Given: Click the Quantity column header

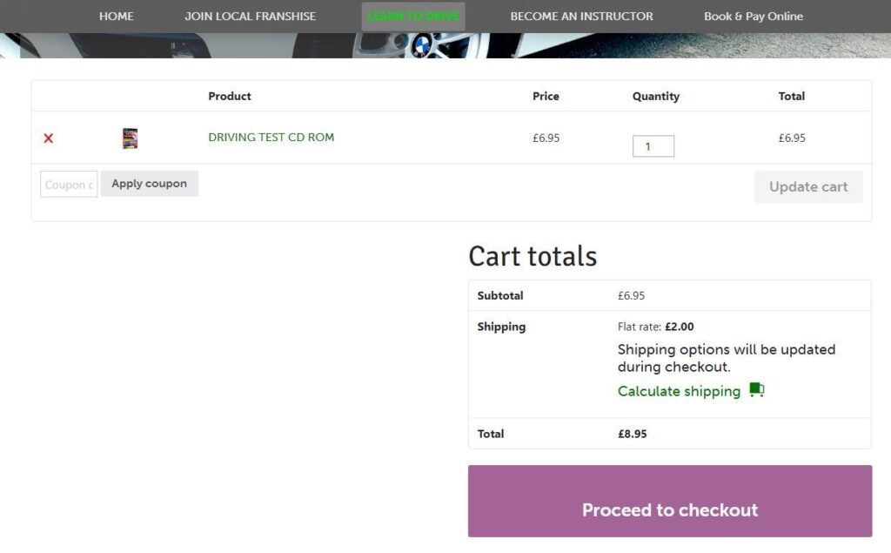Looking at the screenshot, I should click(x=656, y=96).
